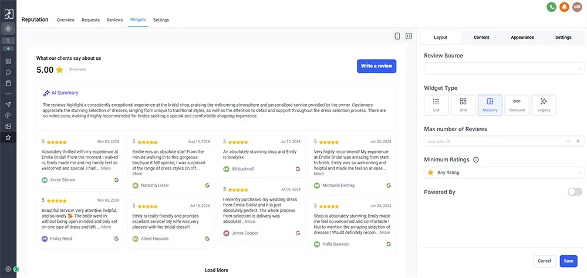The height and width of the screenshot is (278, 587).
Task: Select the Carousel widget type
Action: point(517,105)
